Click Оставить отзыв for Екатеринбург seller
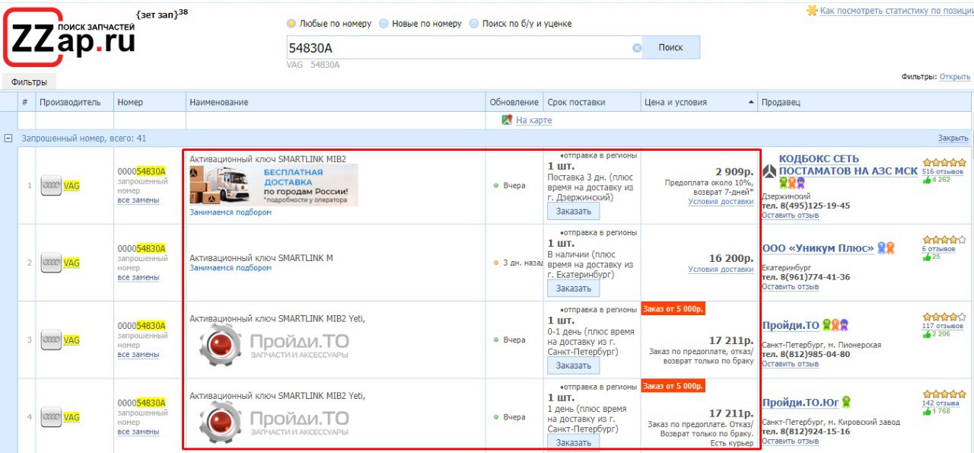This screenshot has width=974, height=453. coord(791,287)
